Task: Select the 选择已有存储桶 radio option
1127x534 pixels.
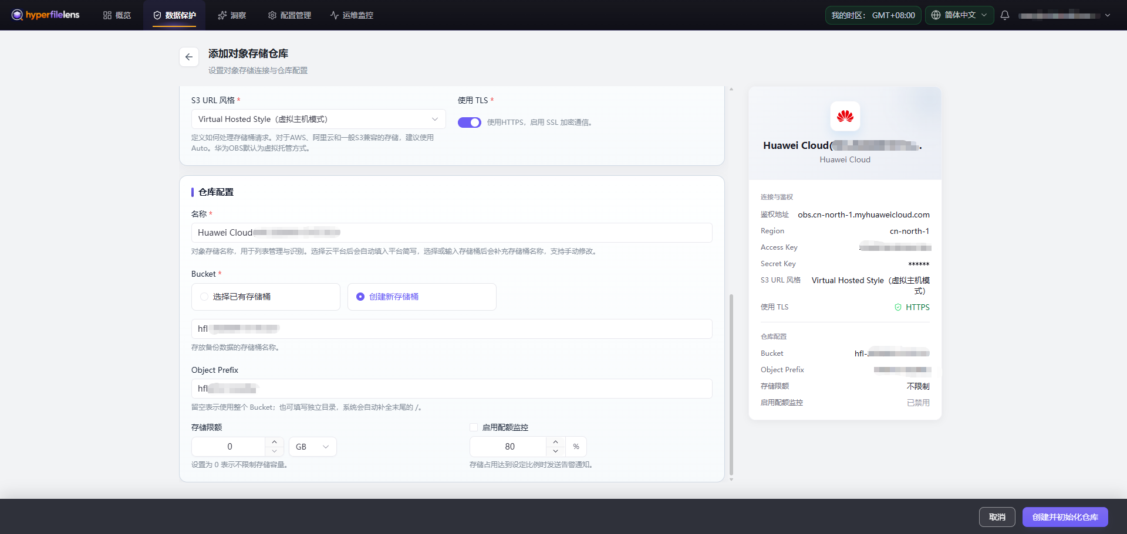Action: point(266,297)
